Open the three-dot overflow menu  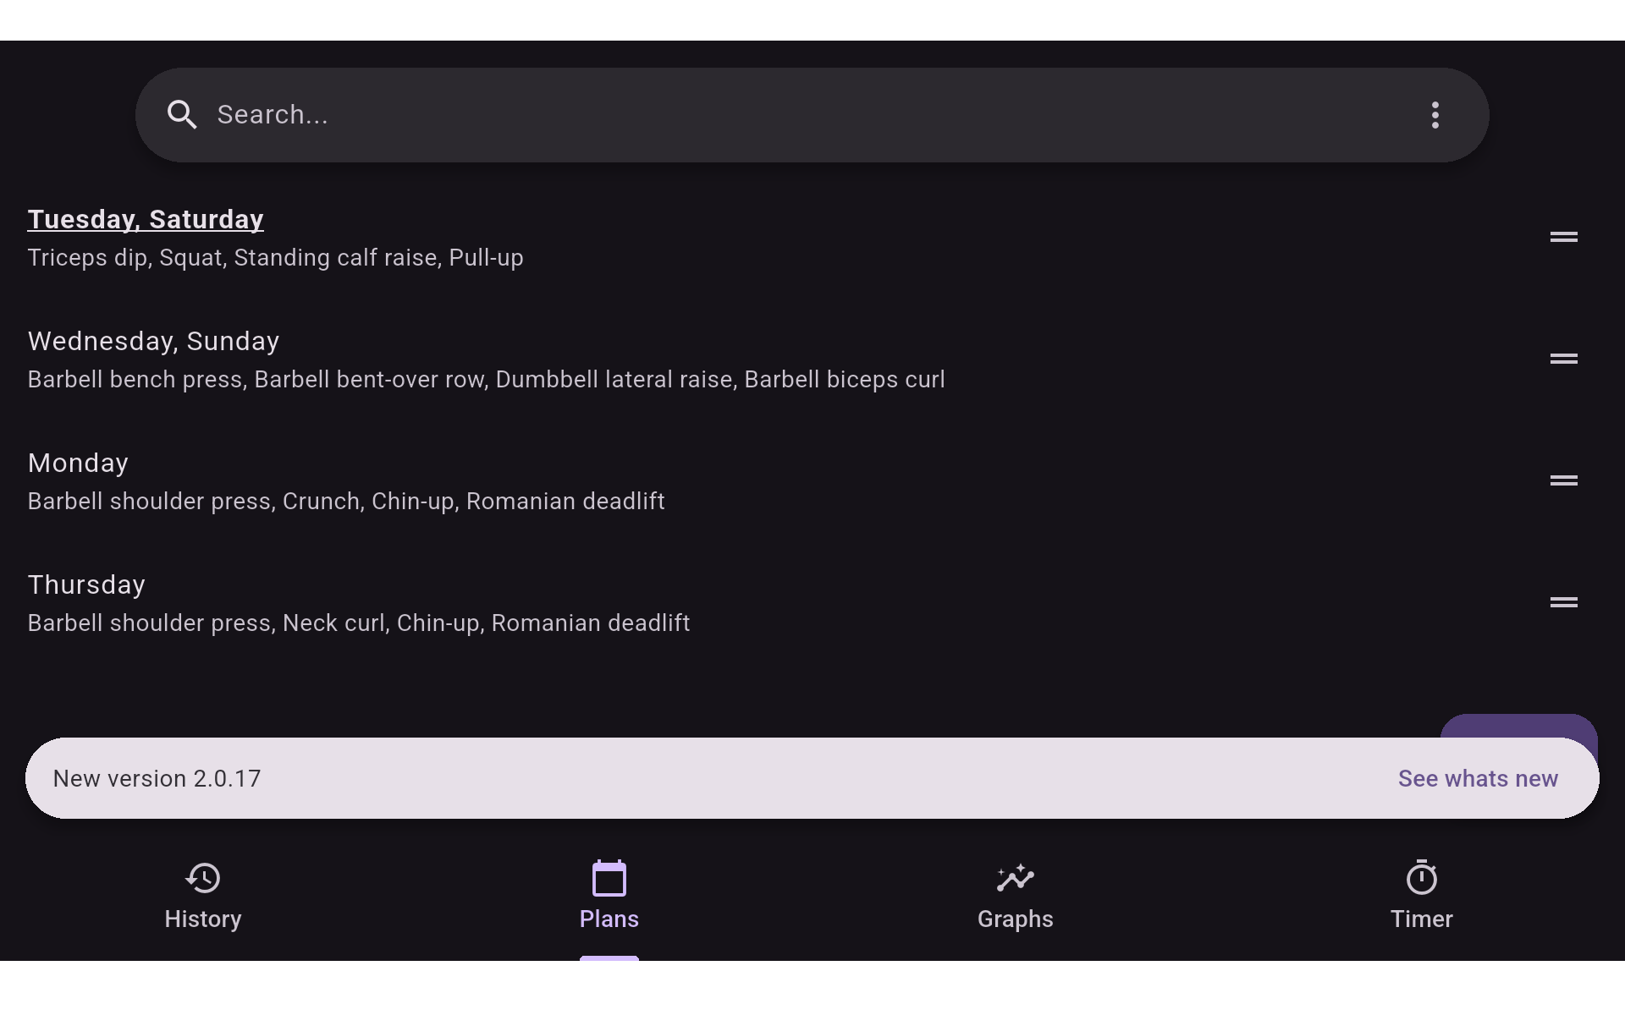[1435, 115]
